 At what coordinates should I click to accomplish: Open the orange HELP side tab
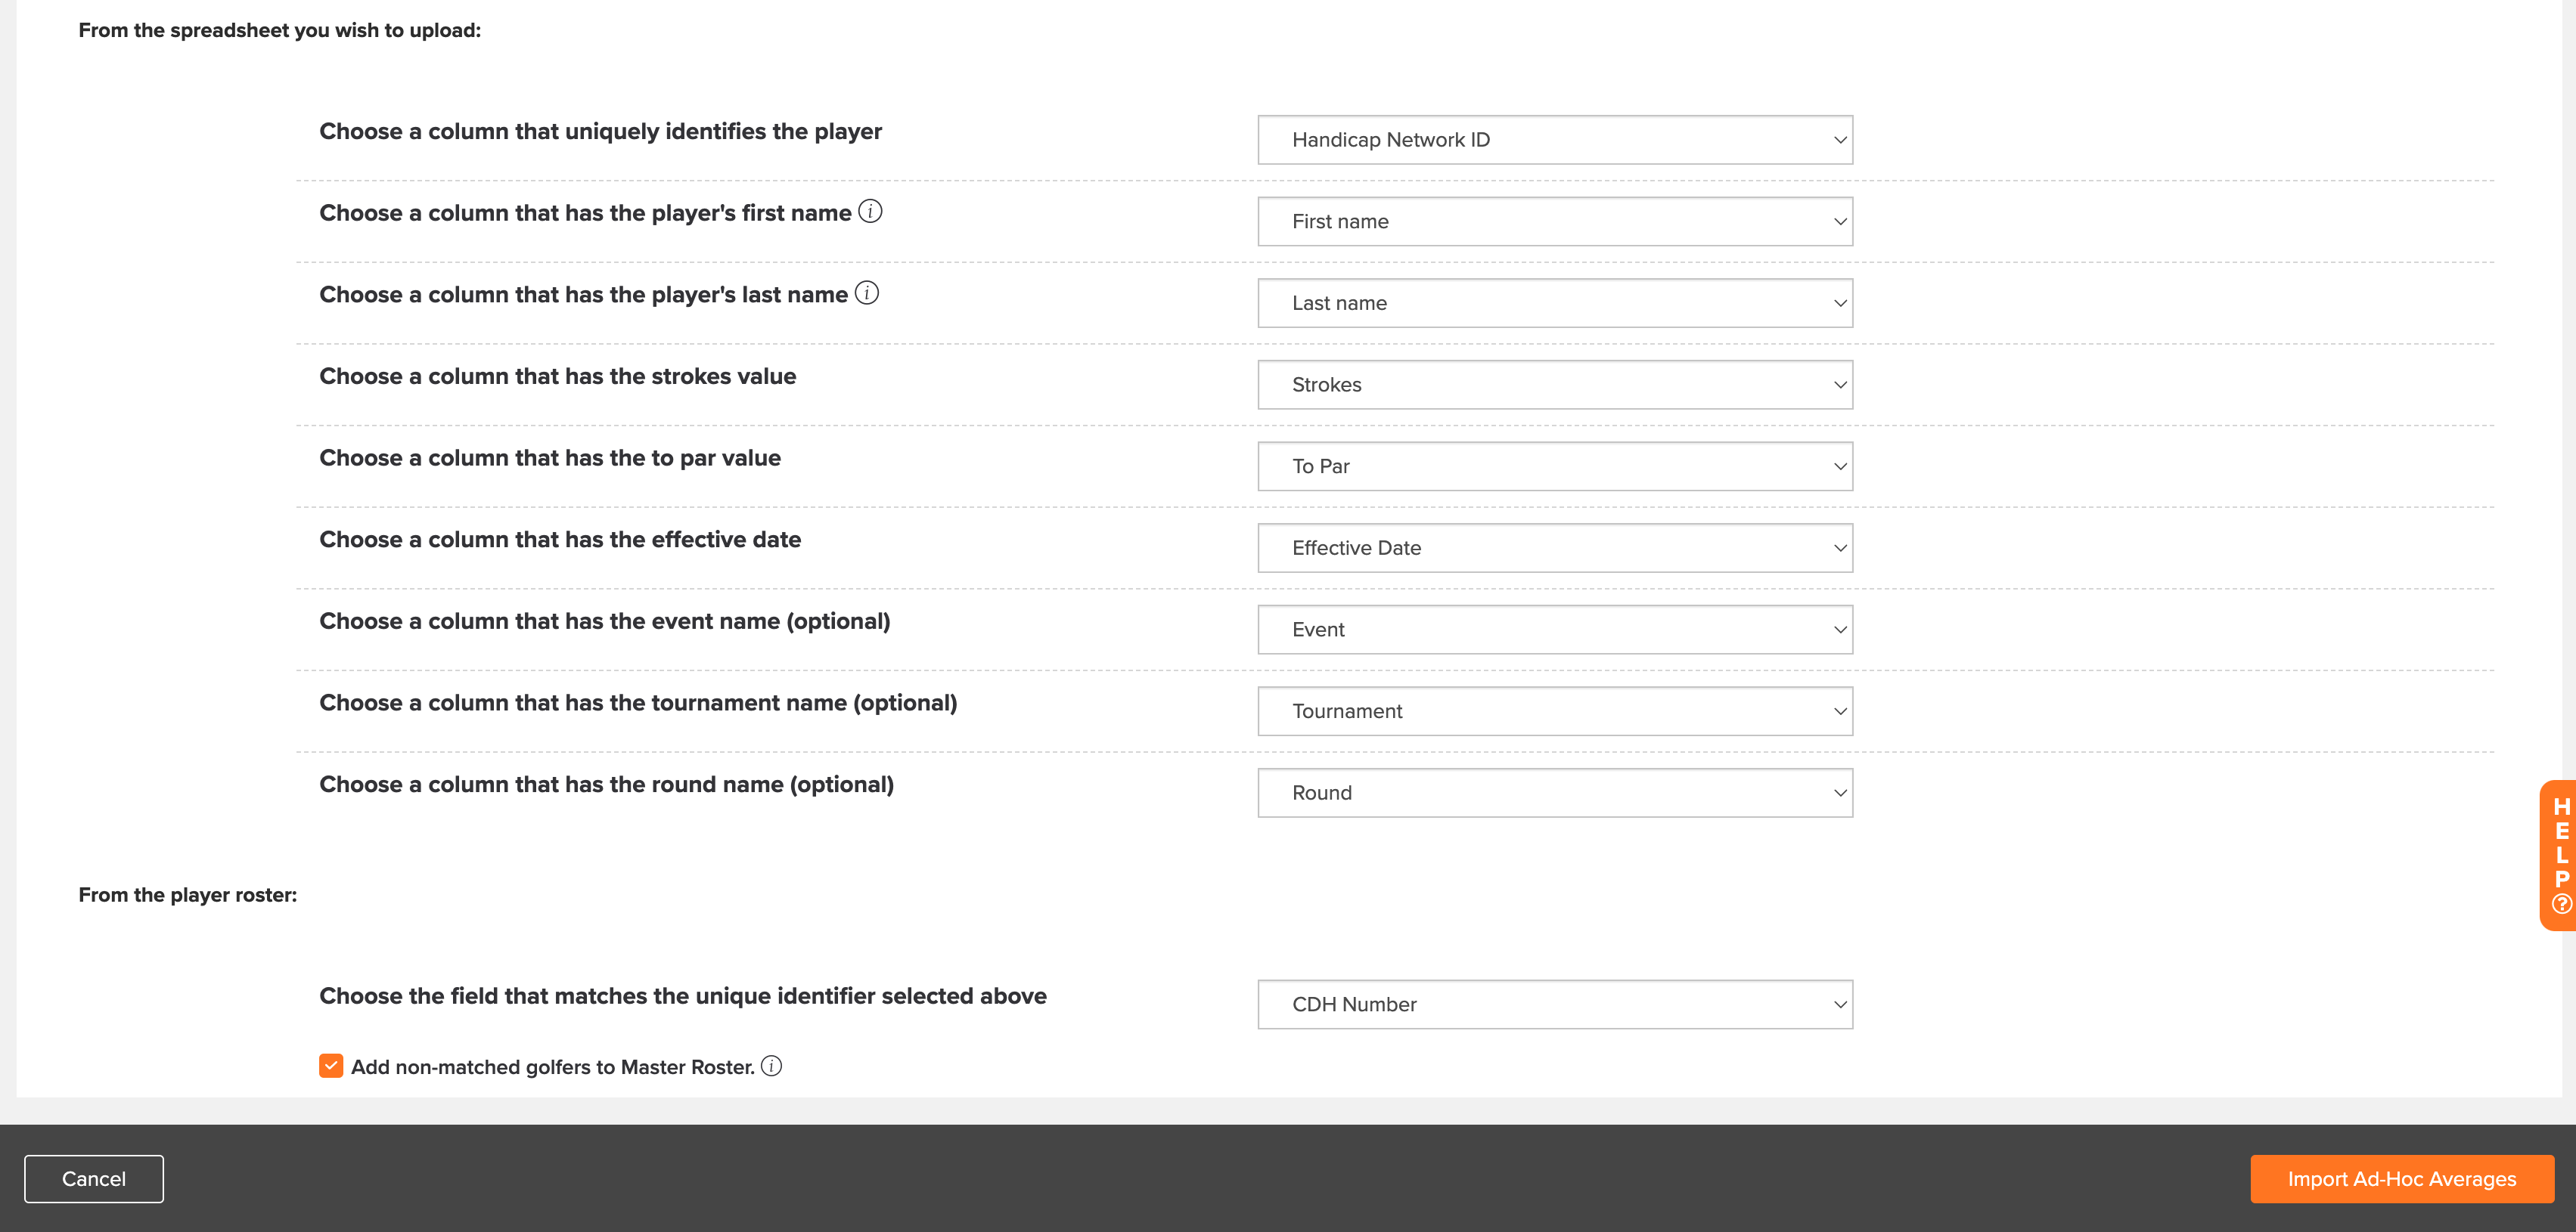point(2558,856)
